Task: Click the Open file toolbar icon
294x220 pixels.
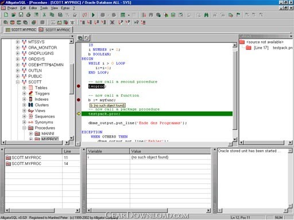Action: click(13, 15)
